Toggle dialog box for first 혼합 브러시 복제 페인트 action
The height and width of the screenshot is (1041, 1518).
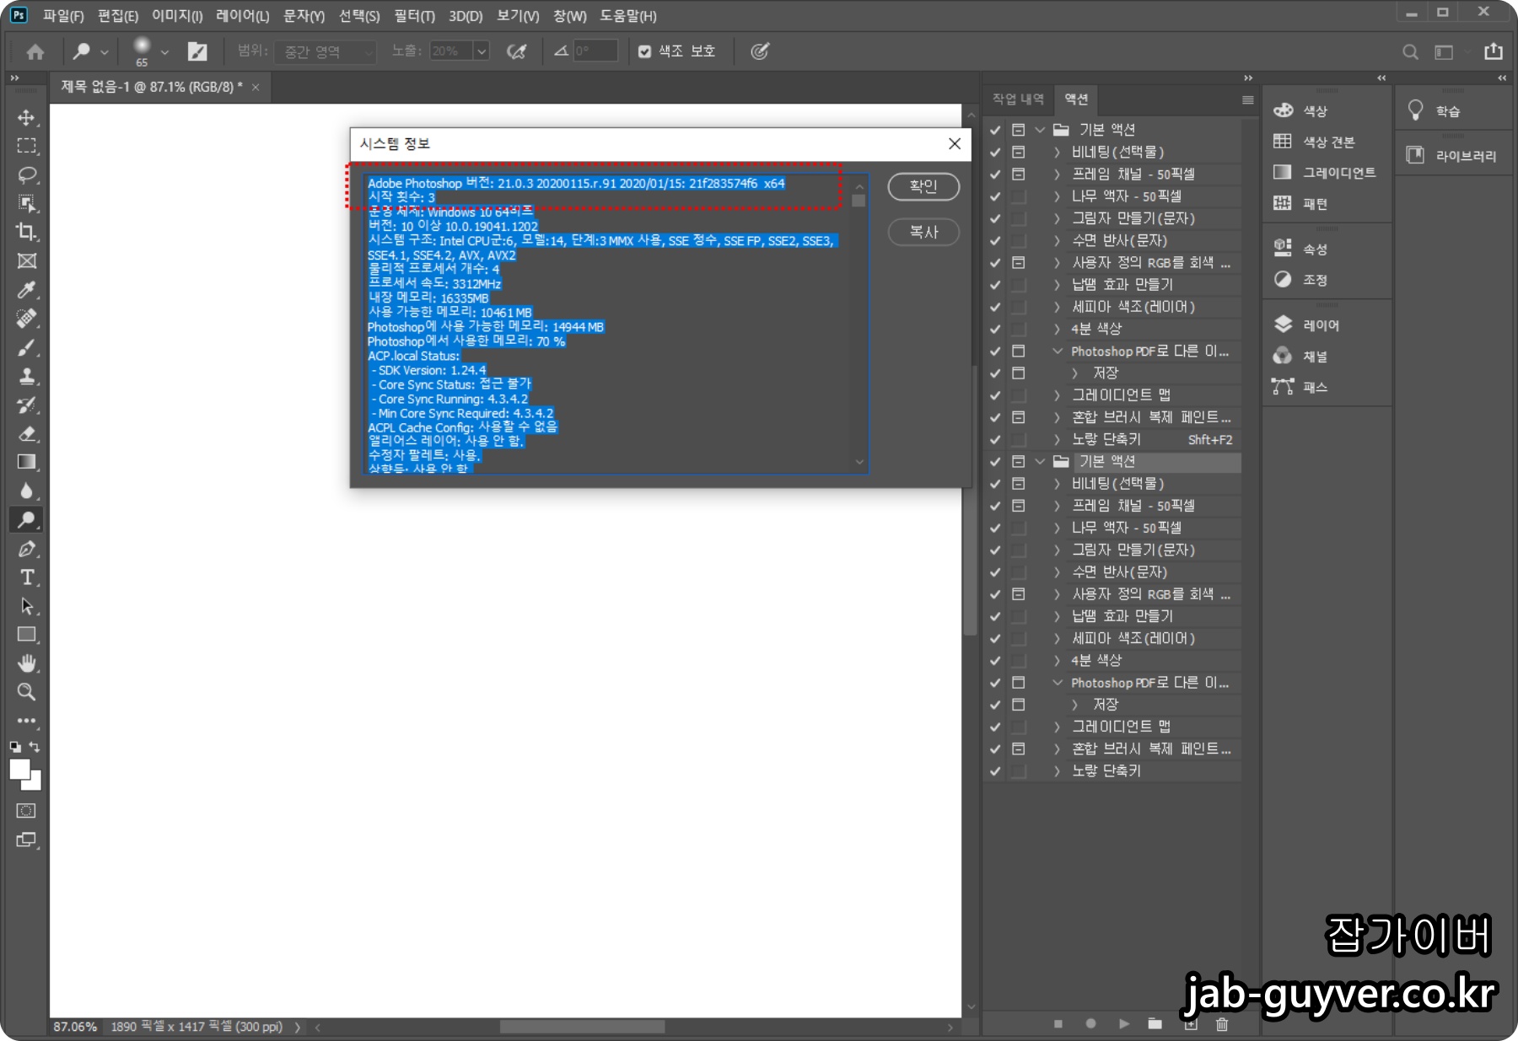1019,417
